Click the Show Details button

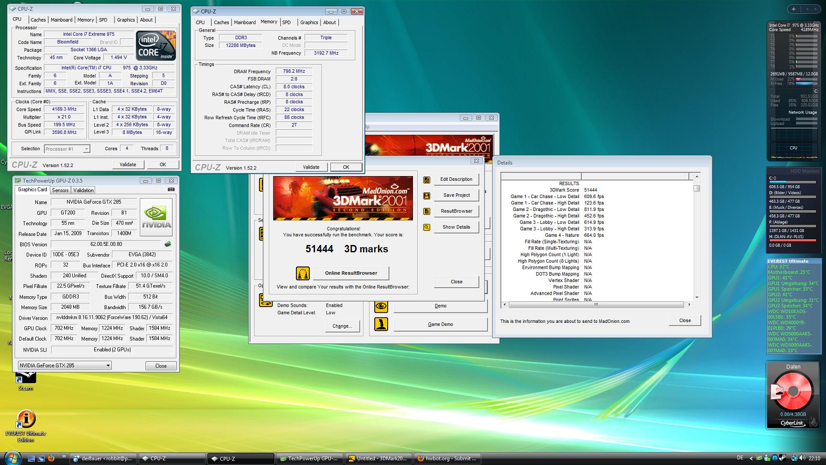[x=456, y=227]
